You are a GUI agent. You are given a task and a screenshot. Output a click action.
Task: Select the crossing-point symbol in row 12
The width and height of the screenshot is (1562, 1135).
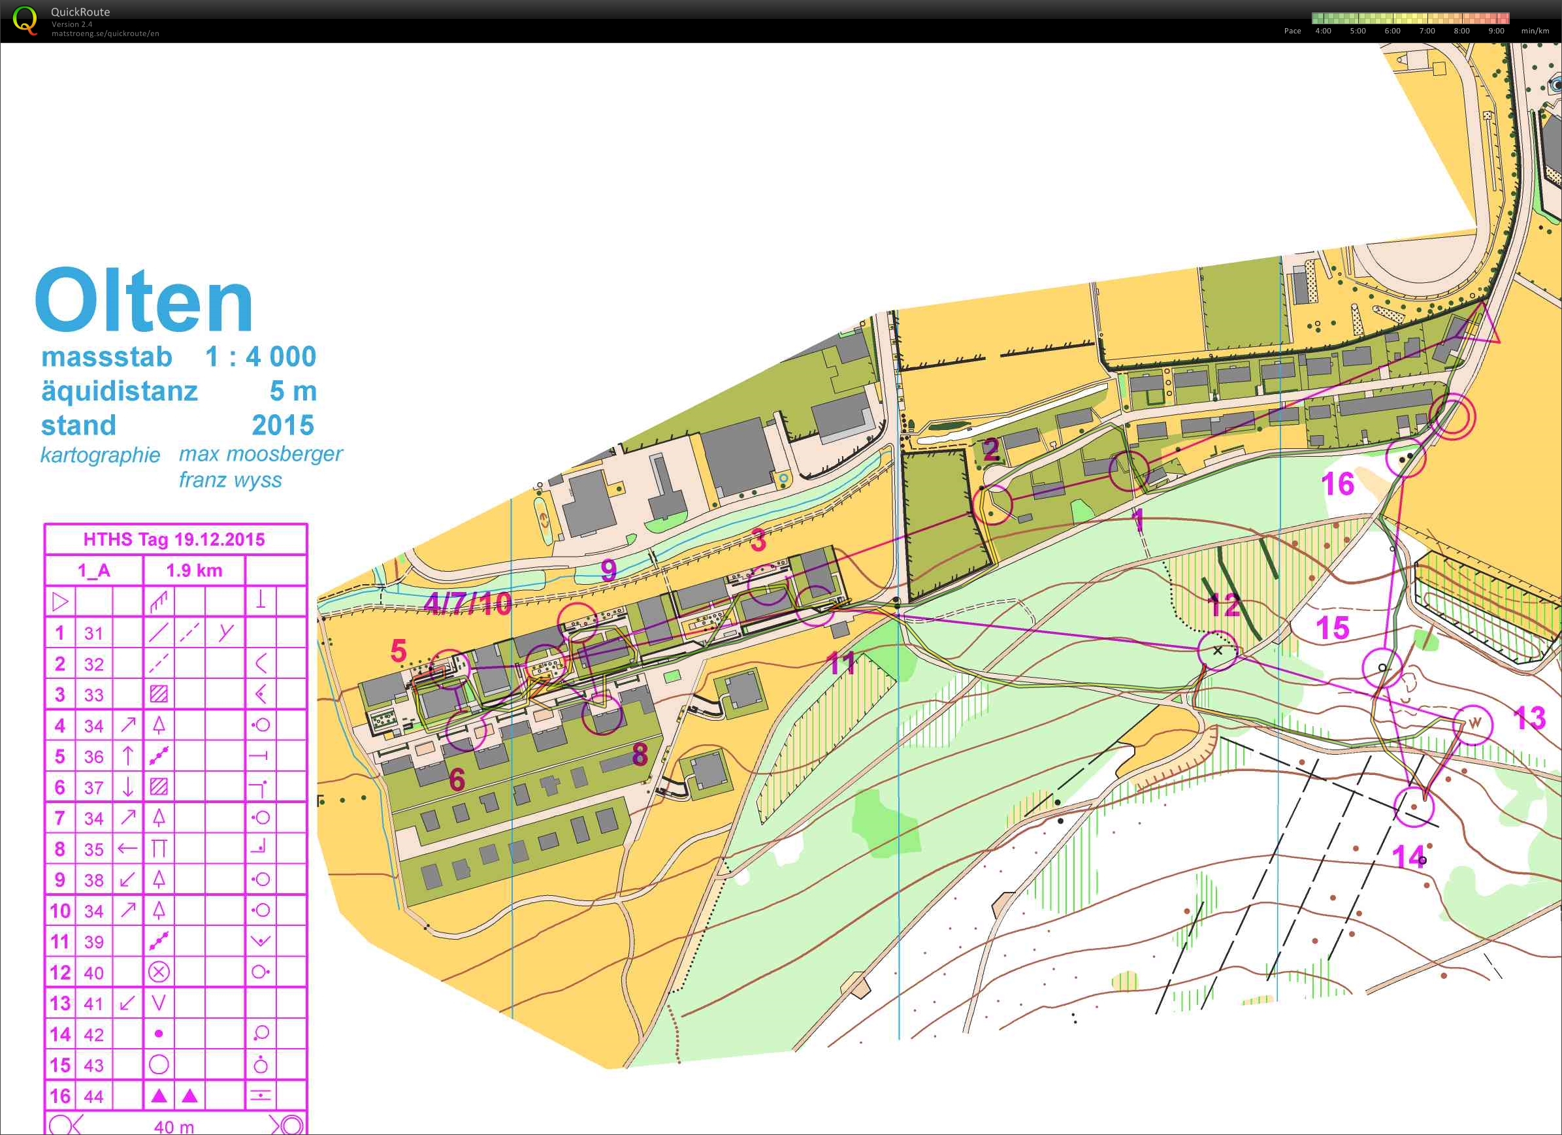[159, 973]
